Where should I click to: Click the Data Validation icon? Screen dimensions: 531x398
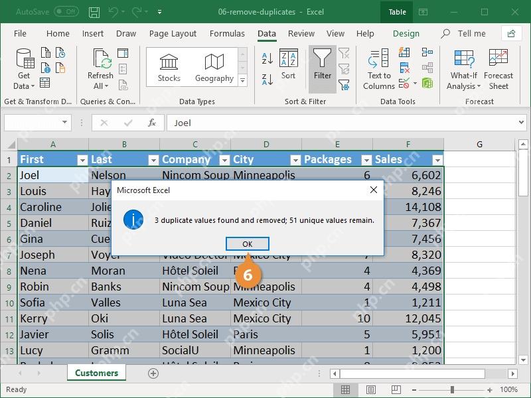click(404, 84)
